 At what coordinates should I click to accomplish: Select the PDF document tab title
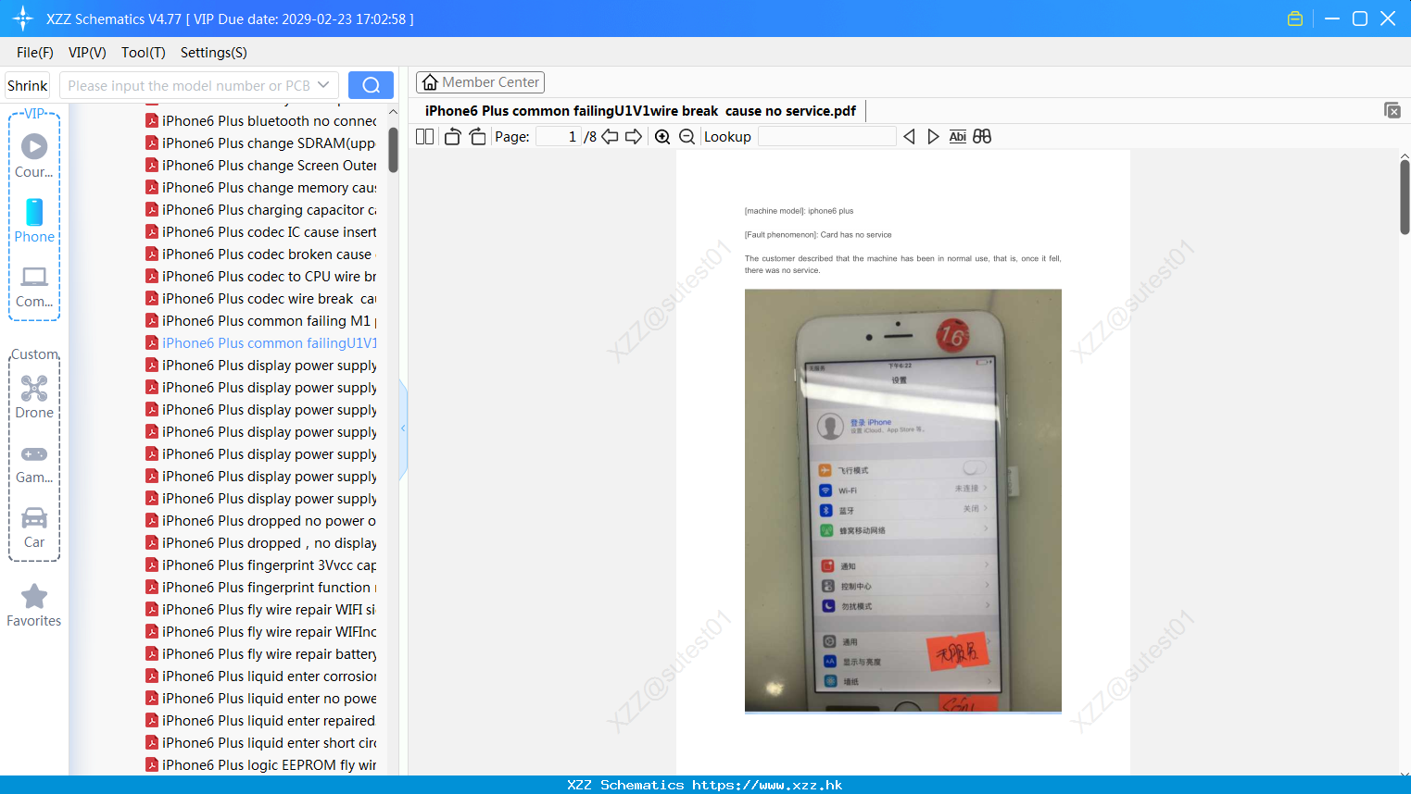[640, 111]
